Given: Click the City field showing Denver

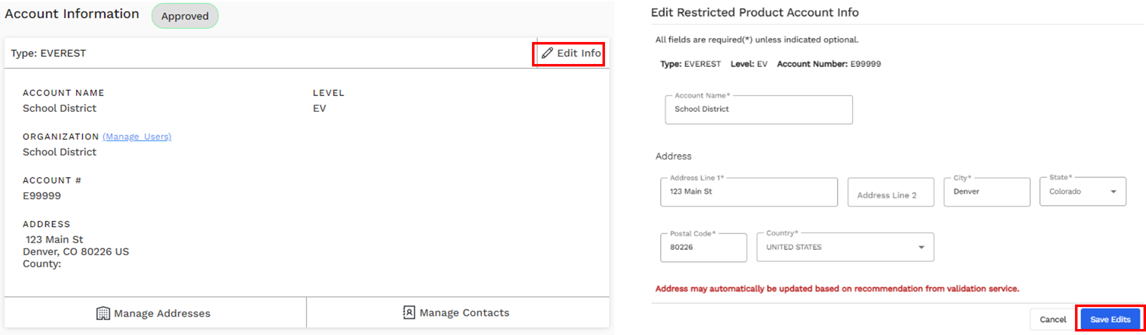Looking at the screenshot, I should 986,191.
